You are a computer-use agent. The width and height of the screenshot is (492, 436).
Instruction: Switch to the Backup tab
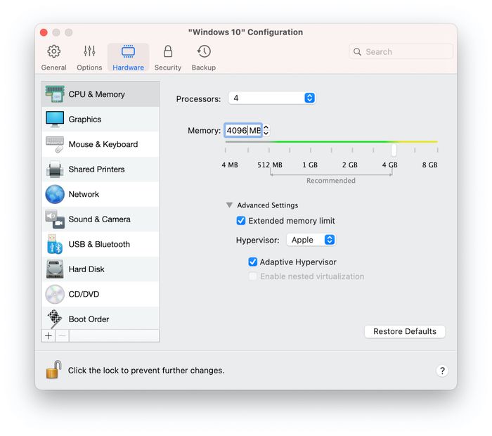coord(204,58)
